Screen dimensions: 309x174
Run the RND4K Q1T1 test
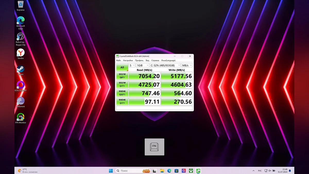point(122,101)
